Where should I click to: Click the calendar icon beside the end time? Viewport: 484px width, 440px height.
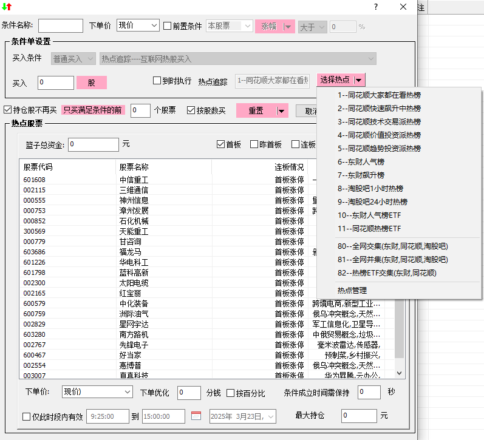pyautogui.click(x=196, y=416)
